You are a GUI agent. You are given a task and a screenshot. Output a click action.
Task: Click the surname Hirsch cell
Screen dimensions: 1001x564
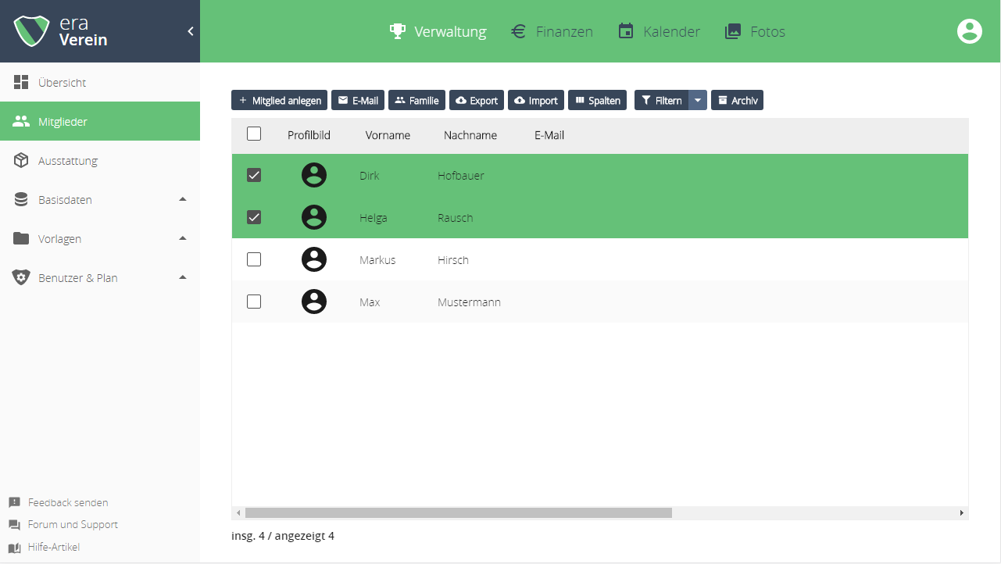click(x=453, y=259)
